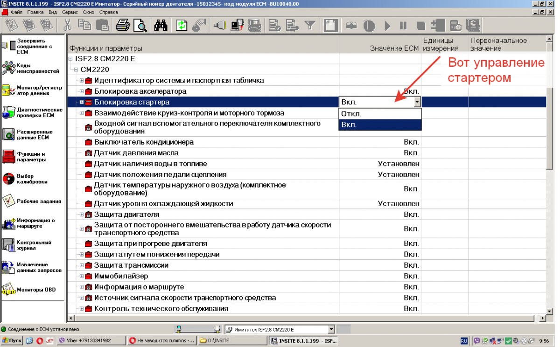Open the Имитатор ISF2.8 CM2220 E connection dropdown
This screenshot has width=560, height=347.
[x=331, y=329]
